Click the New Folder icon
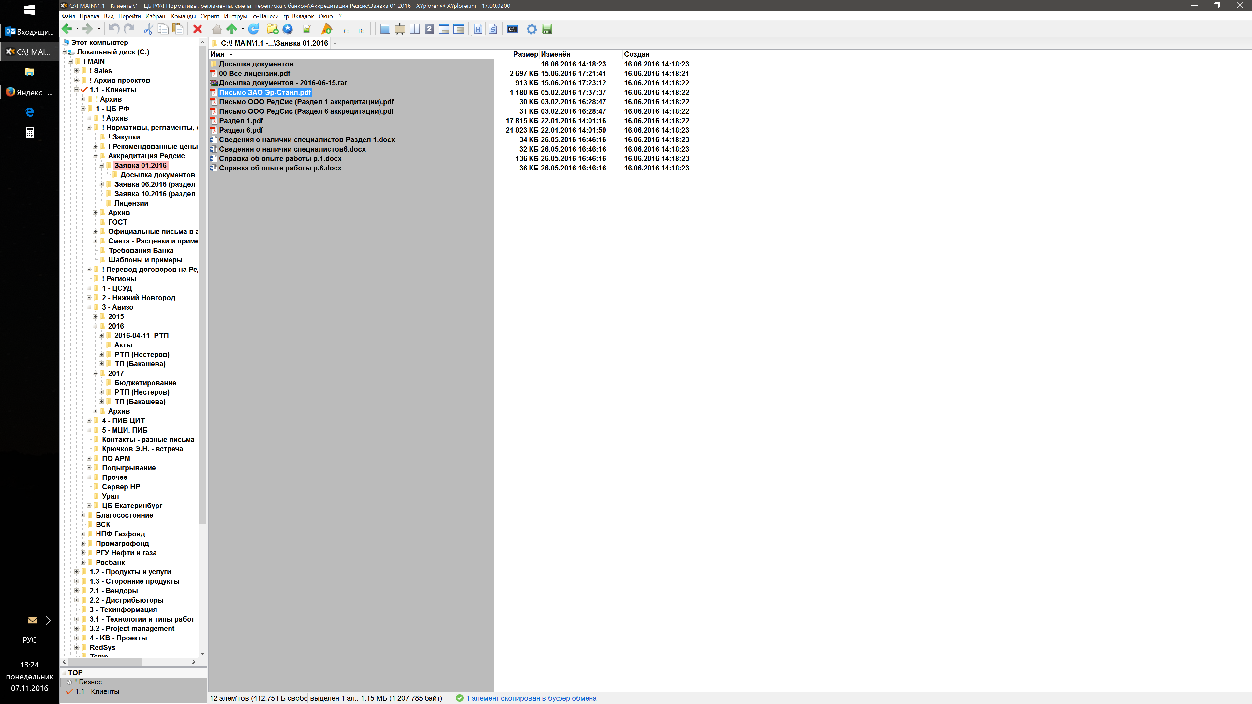This screenshot has height=704, width=1252. (273, 29)
